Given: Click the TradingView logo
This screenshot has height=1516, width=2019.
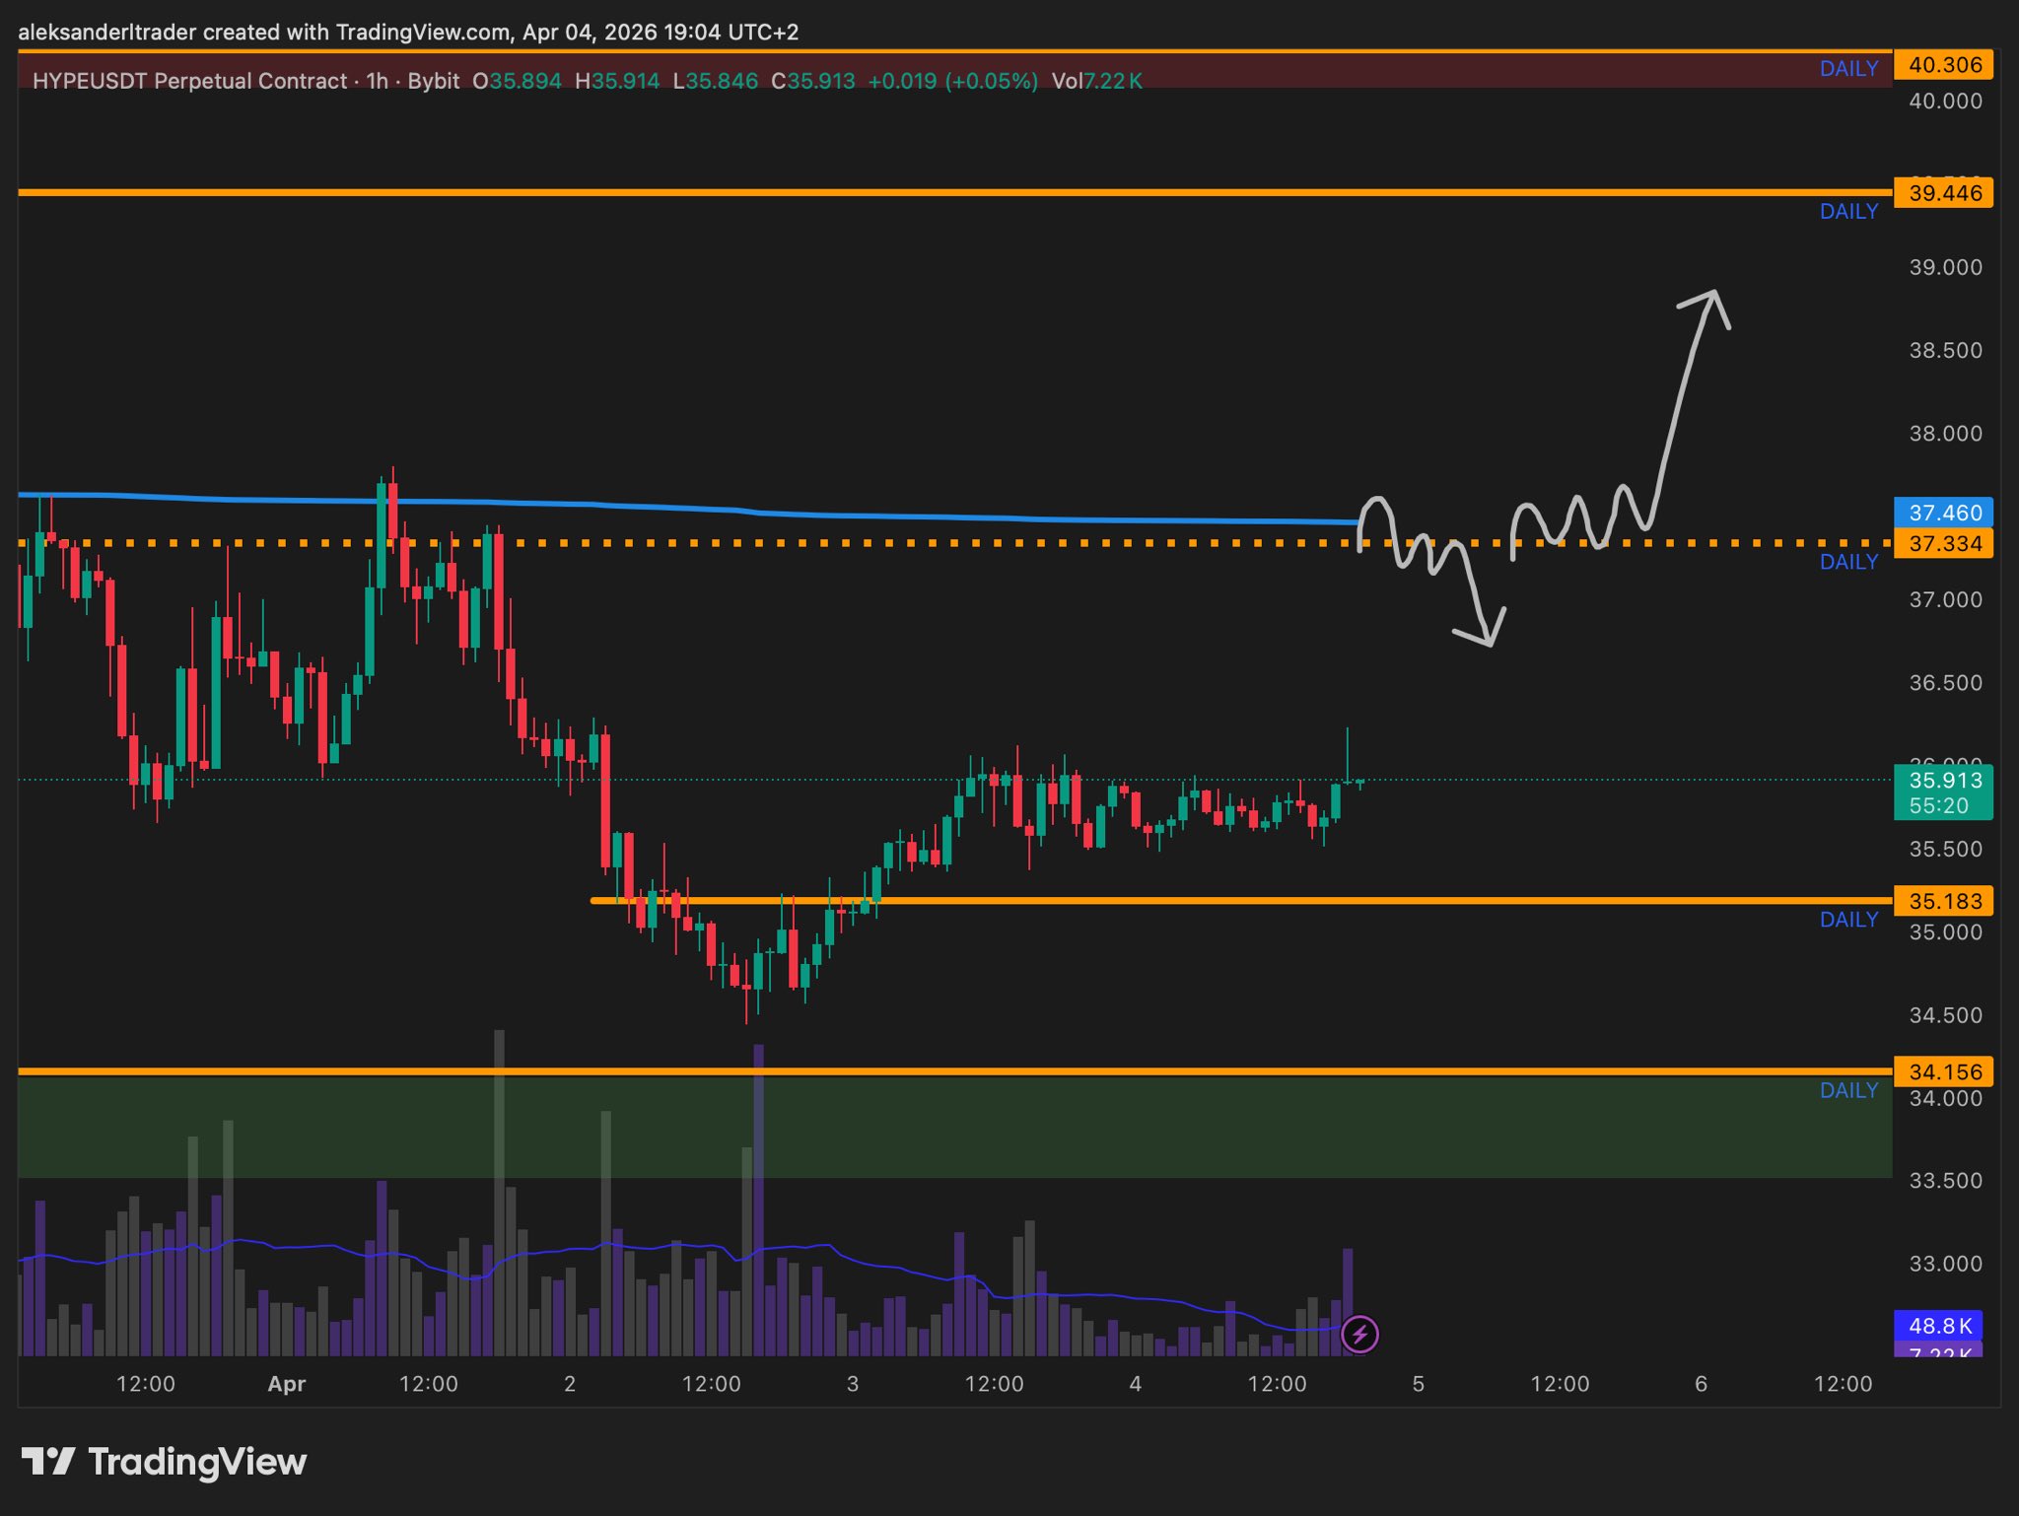Looking at the screenshot, I should tap(165, 1461).
